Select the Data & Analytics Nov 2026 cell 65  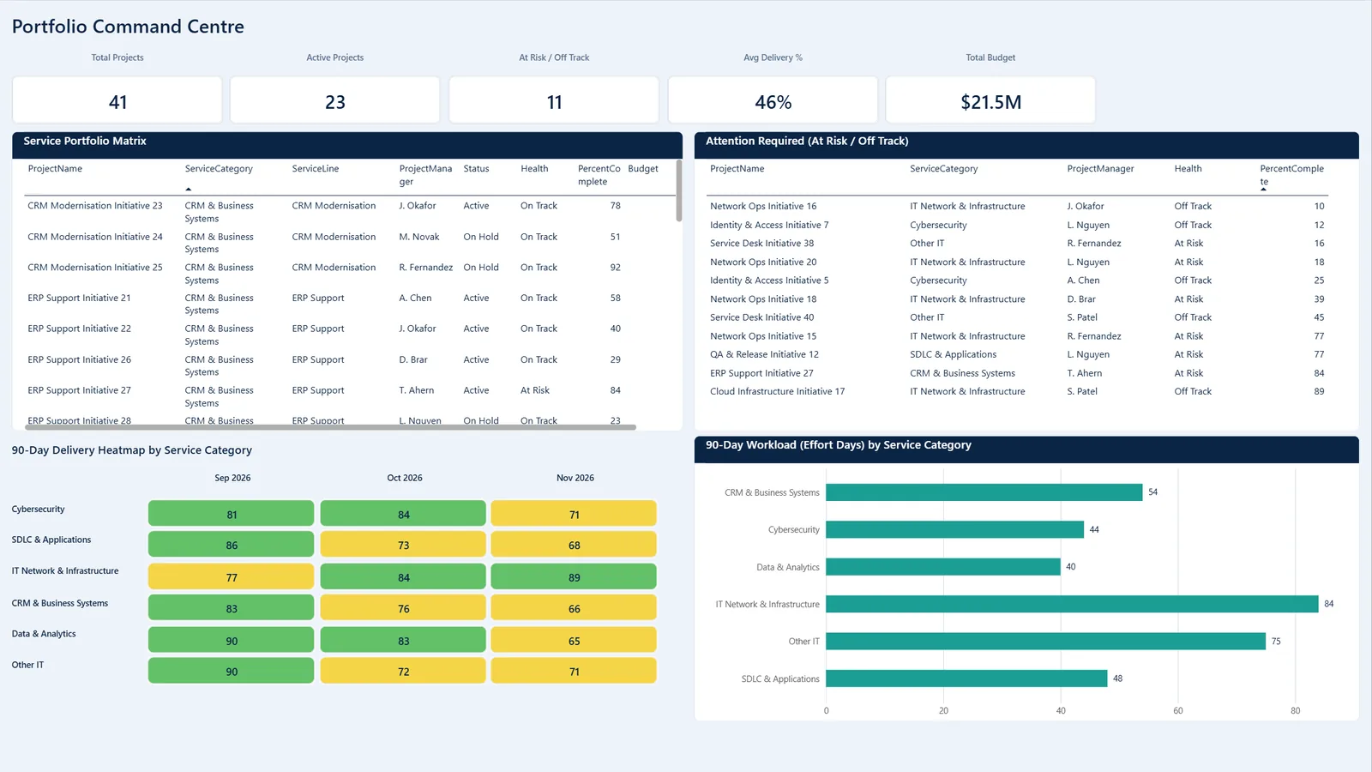574,640
